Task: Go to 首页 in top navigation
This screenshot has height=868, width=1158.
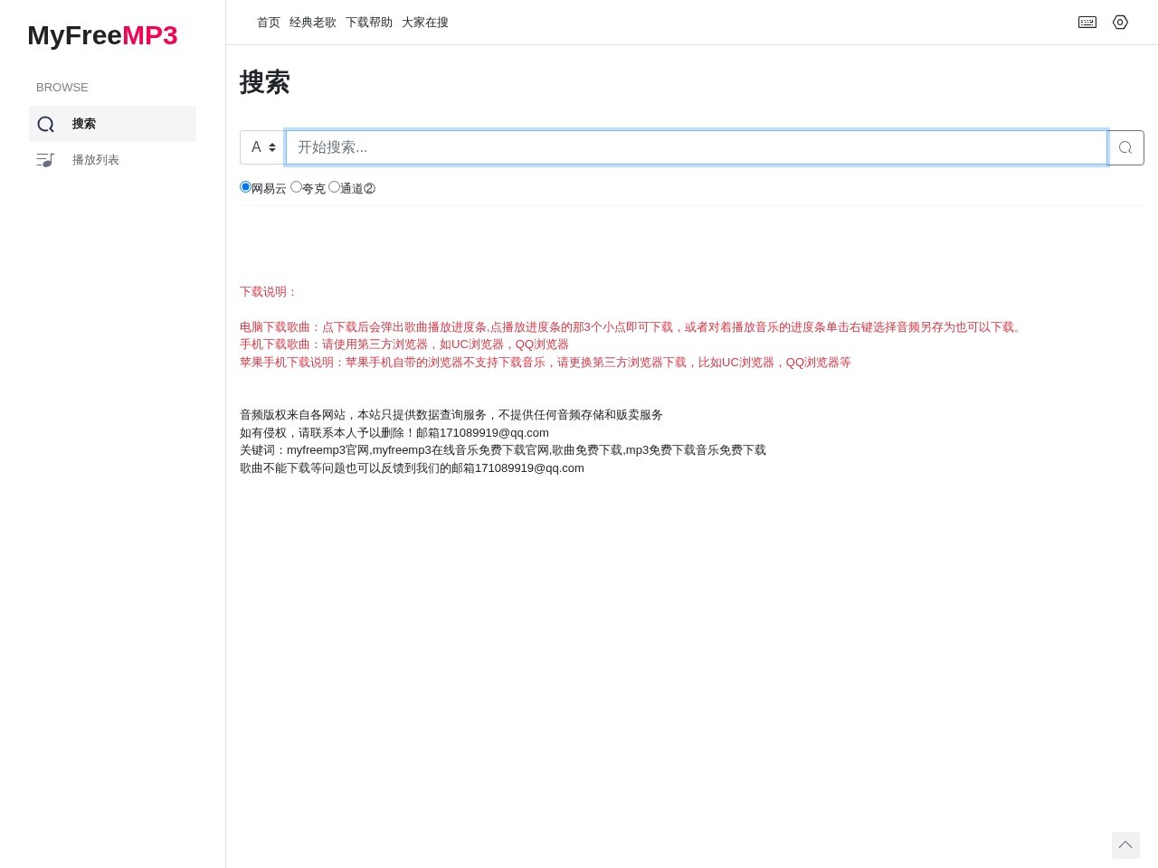Action: (x=269, y=23)
